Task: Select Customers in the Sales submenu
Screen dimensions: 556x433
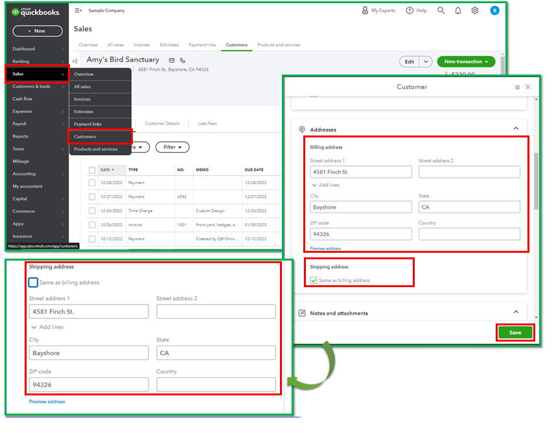Action: [x=85, y=137]
